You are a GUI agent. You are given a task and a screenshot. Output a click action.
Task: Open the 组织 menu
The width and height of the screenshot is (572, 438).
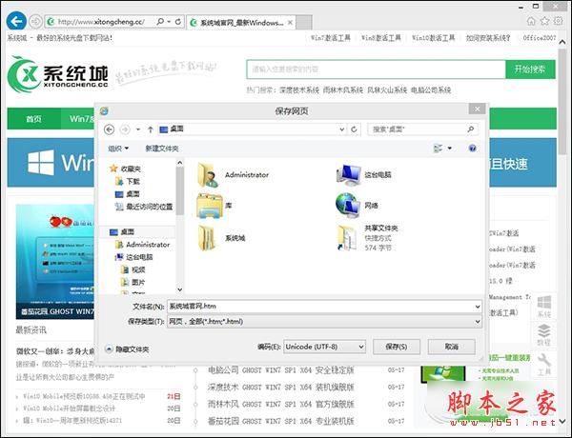(118, 149)
